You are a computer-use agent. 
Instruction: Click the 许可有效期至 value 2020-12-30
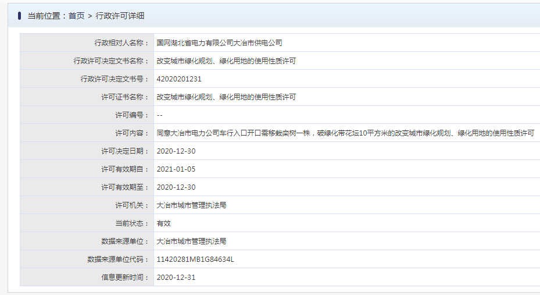(176, 187)
